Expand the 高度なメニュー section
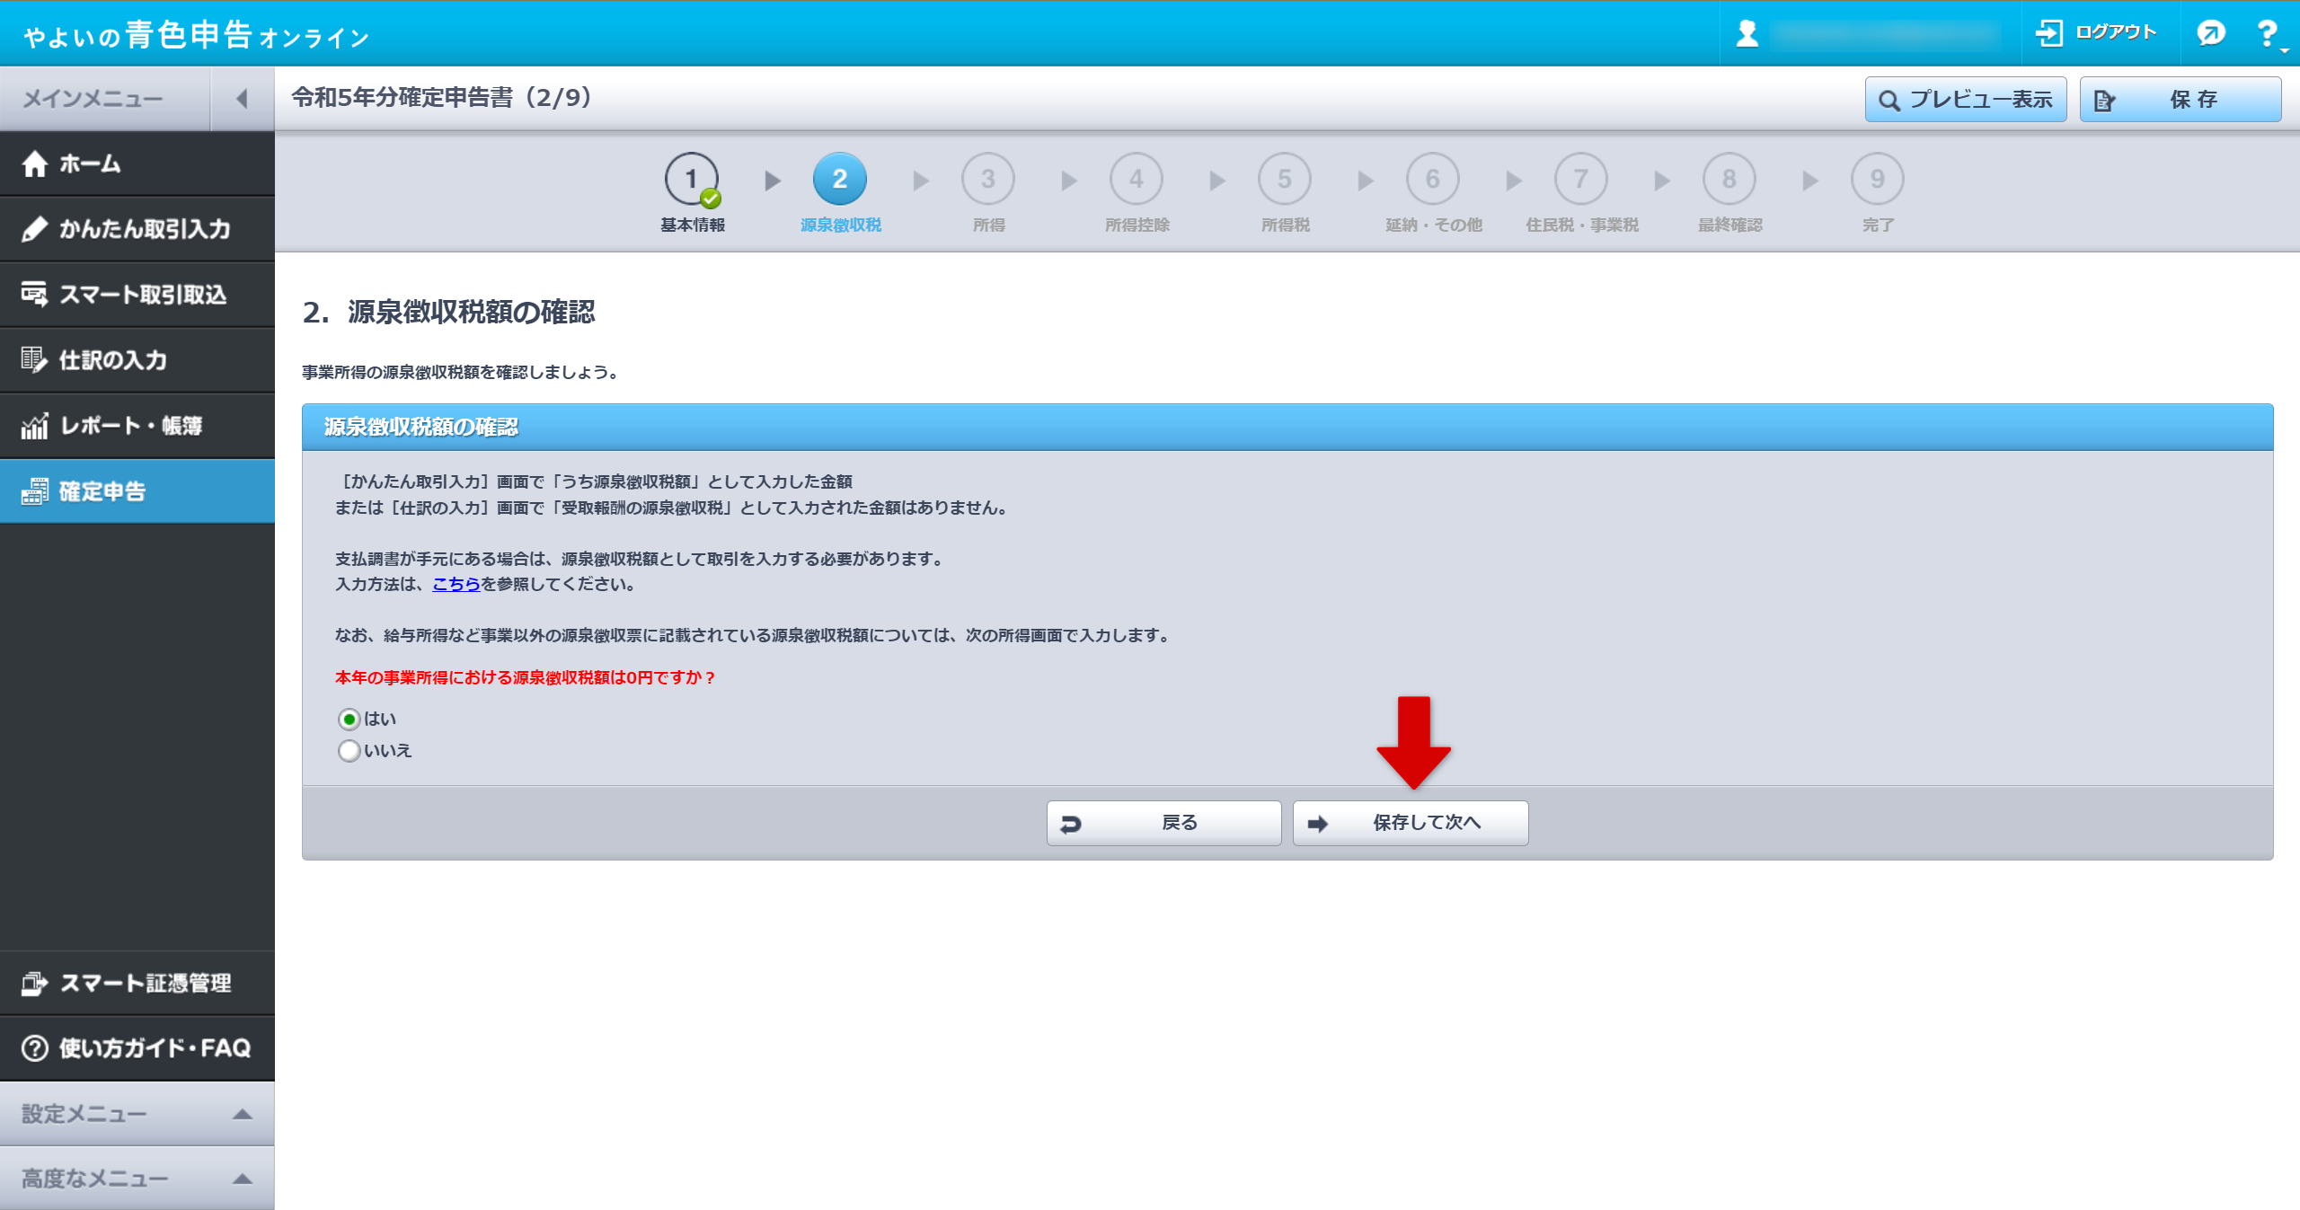2300x1210 pixels. tap(242, 1179)
